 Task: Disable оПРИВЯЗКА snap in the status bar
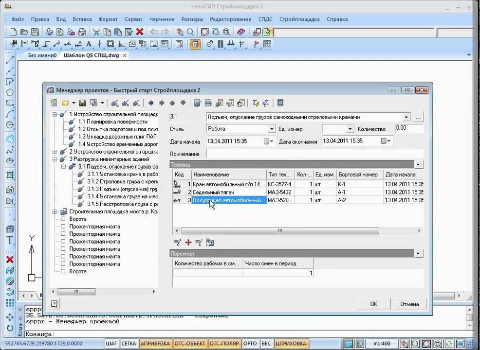155,344
